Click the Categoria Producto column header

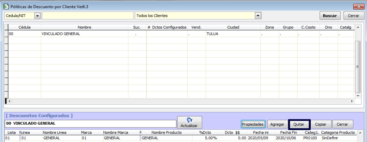[338, 133]
